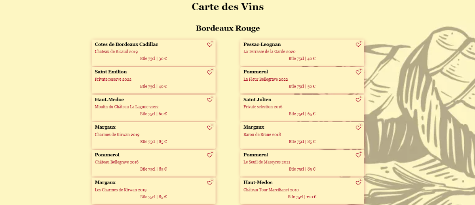The image size is (475, 205).
Task: Add Château Tour Marcilianet to favorites
Action: [x=358, y=183]
